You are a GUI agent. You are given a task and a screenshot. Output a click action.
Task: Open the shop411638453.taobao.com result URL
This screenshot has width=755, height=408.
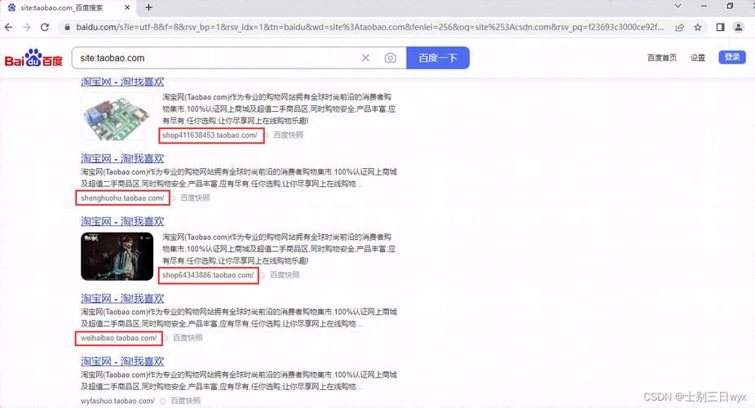point(210,135)
